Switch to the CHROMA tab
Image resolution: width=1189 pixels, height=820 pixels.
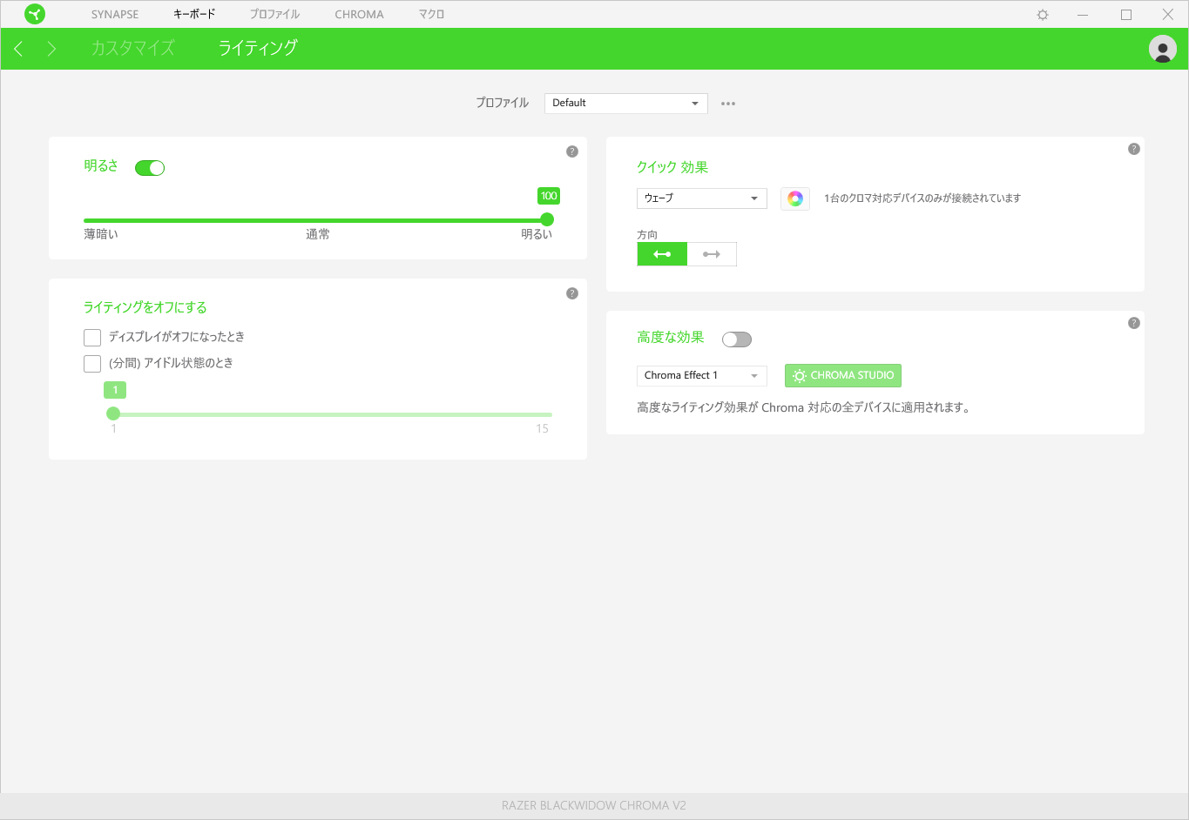pyautogui.click(x=359, y=15)
